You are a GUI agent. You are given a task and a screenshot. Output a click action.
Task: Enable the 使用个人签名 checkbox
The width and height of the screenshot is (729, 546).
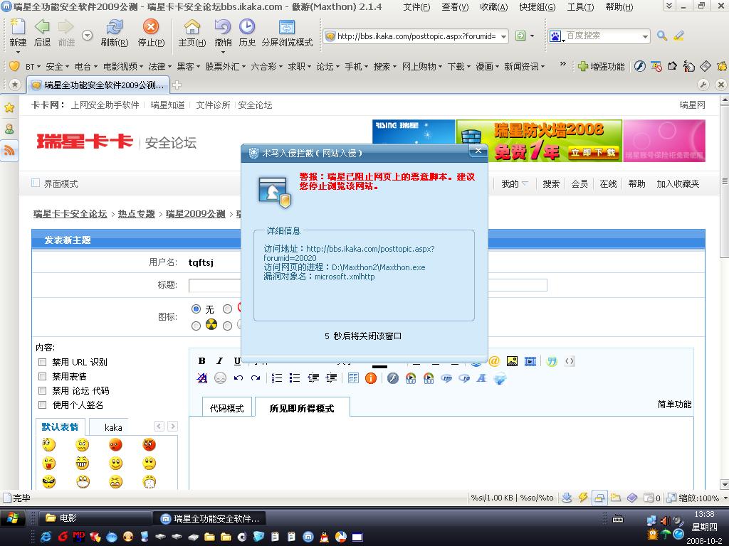coord(42,405)
